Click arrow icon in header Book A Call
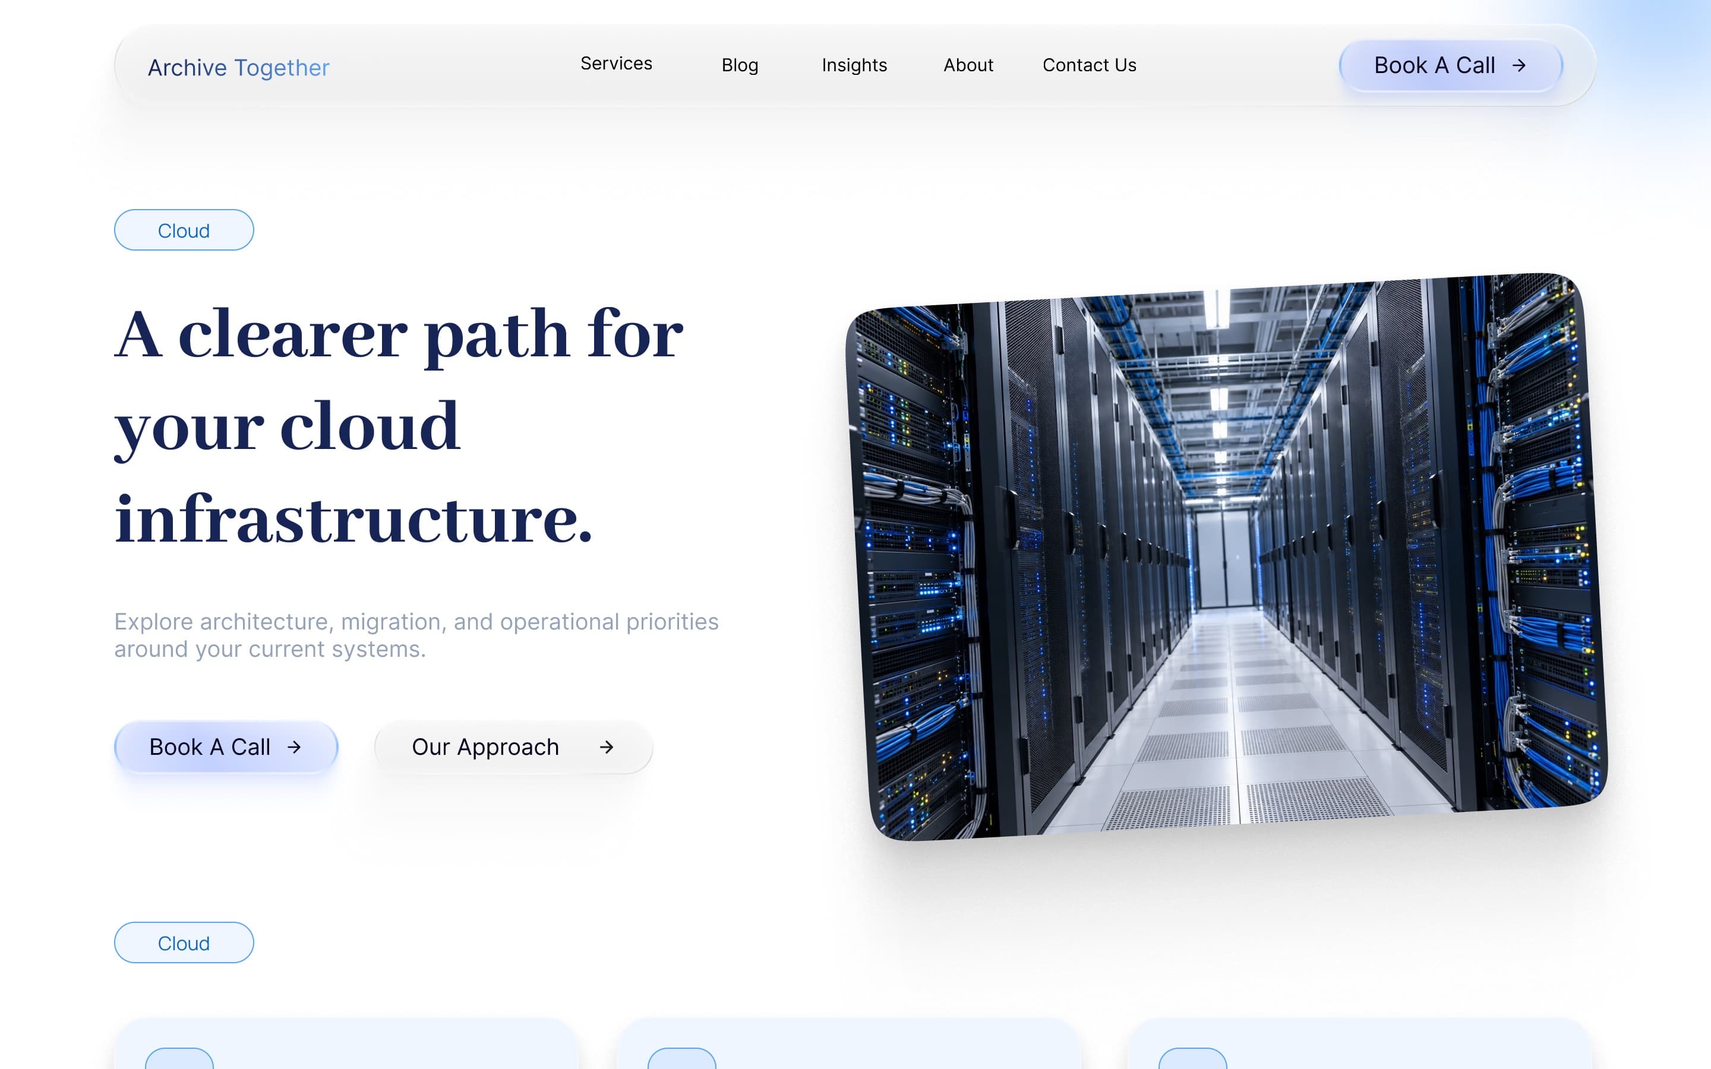This screenshot has height=1069, width=1711. 1519,66
